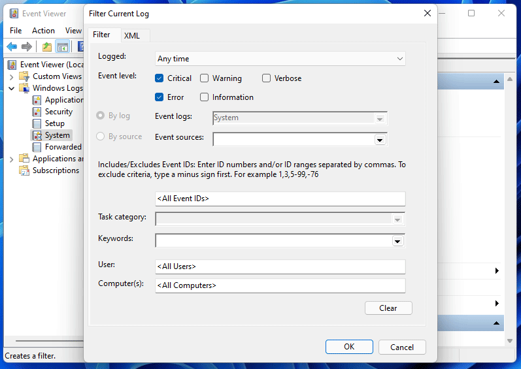The height and width of the screenshot is (369, 521).
Task: Select the By source radio button
Action: [x=100, y=136]
